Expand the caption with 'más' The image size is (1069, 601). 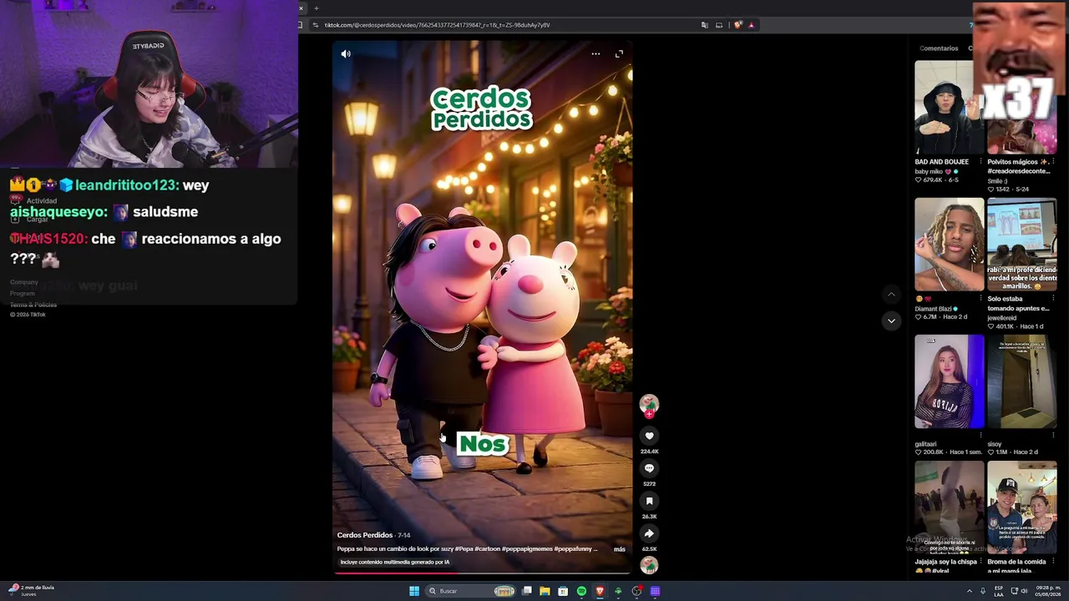[x=620, y=549]
